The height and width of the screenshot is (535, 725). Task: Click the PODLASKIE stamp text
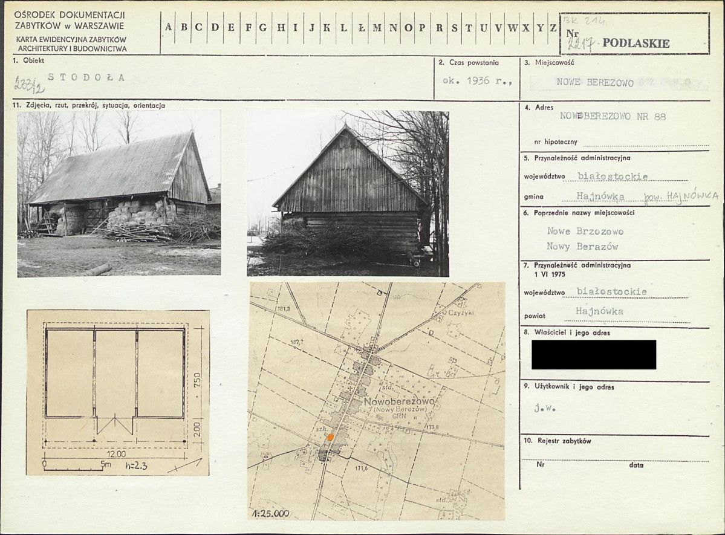click(636, 44)
